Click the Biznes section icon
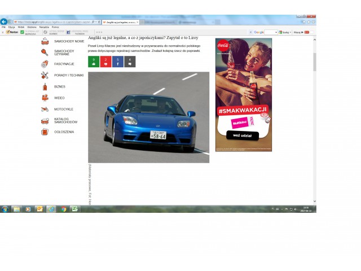The height and width of the screenshot is (271, 361). (45, 86)
